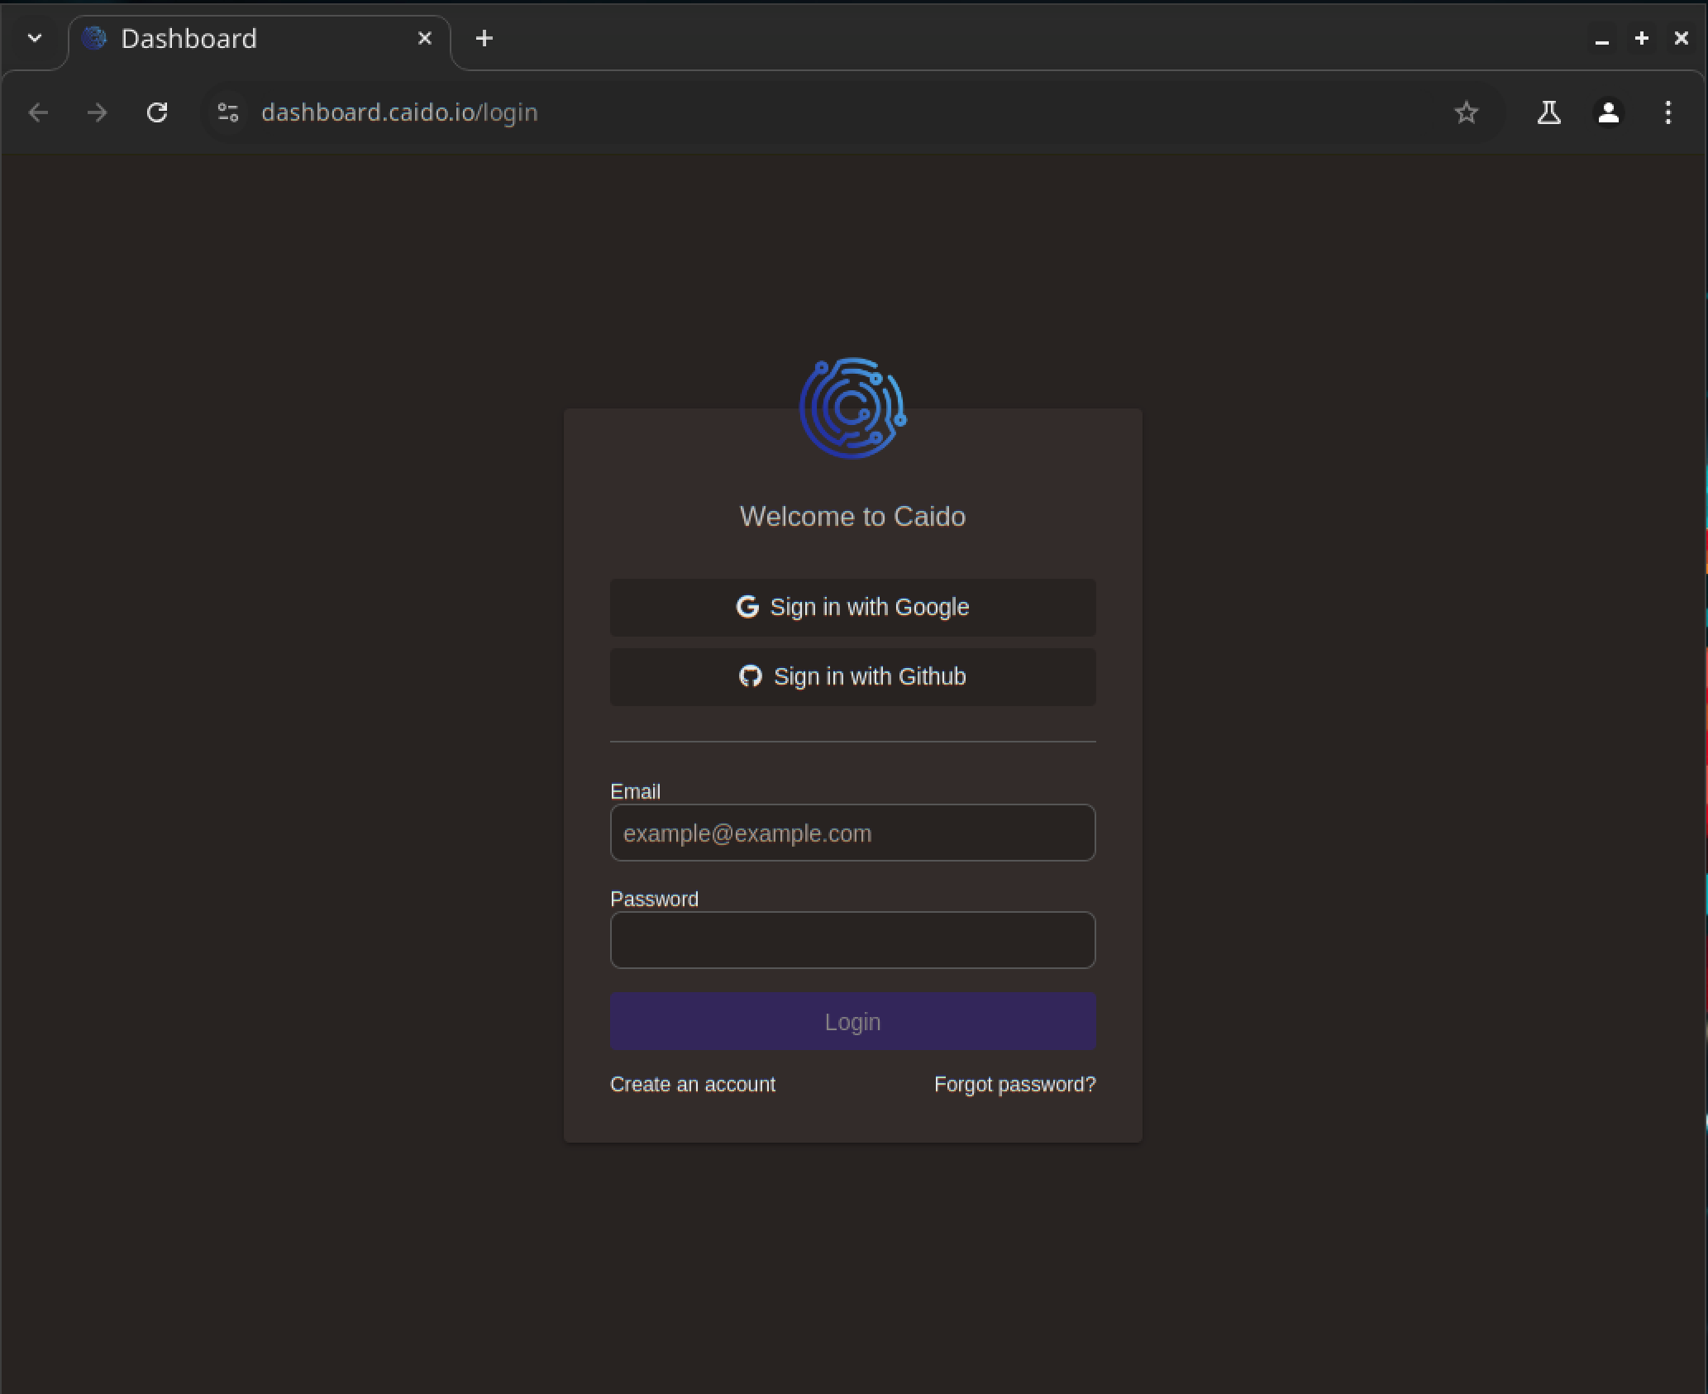The image size is (1708, 1394).
Task: Bookmark this page with star icon
Action: (1466, 112)
